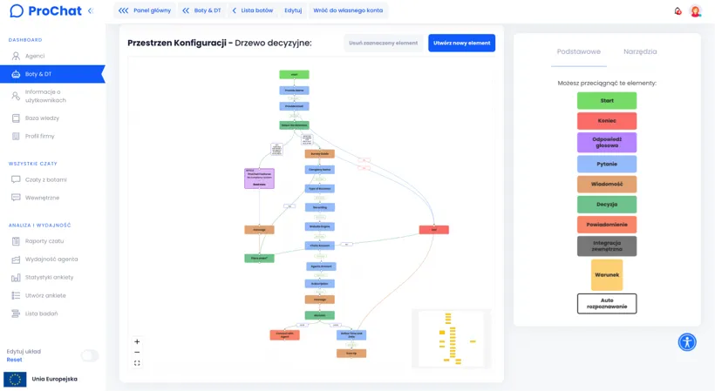Screen dimensions: 715x391
Task: Open the user avatar menu
Action: pyautogui.click(x=696, y=11)
